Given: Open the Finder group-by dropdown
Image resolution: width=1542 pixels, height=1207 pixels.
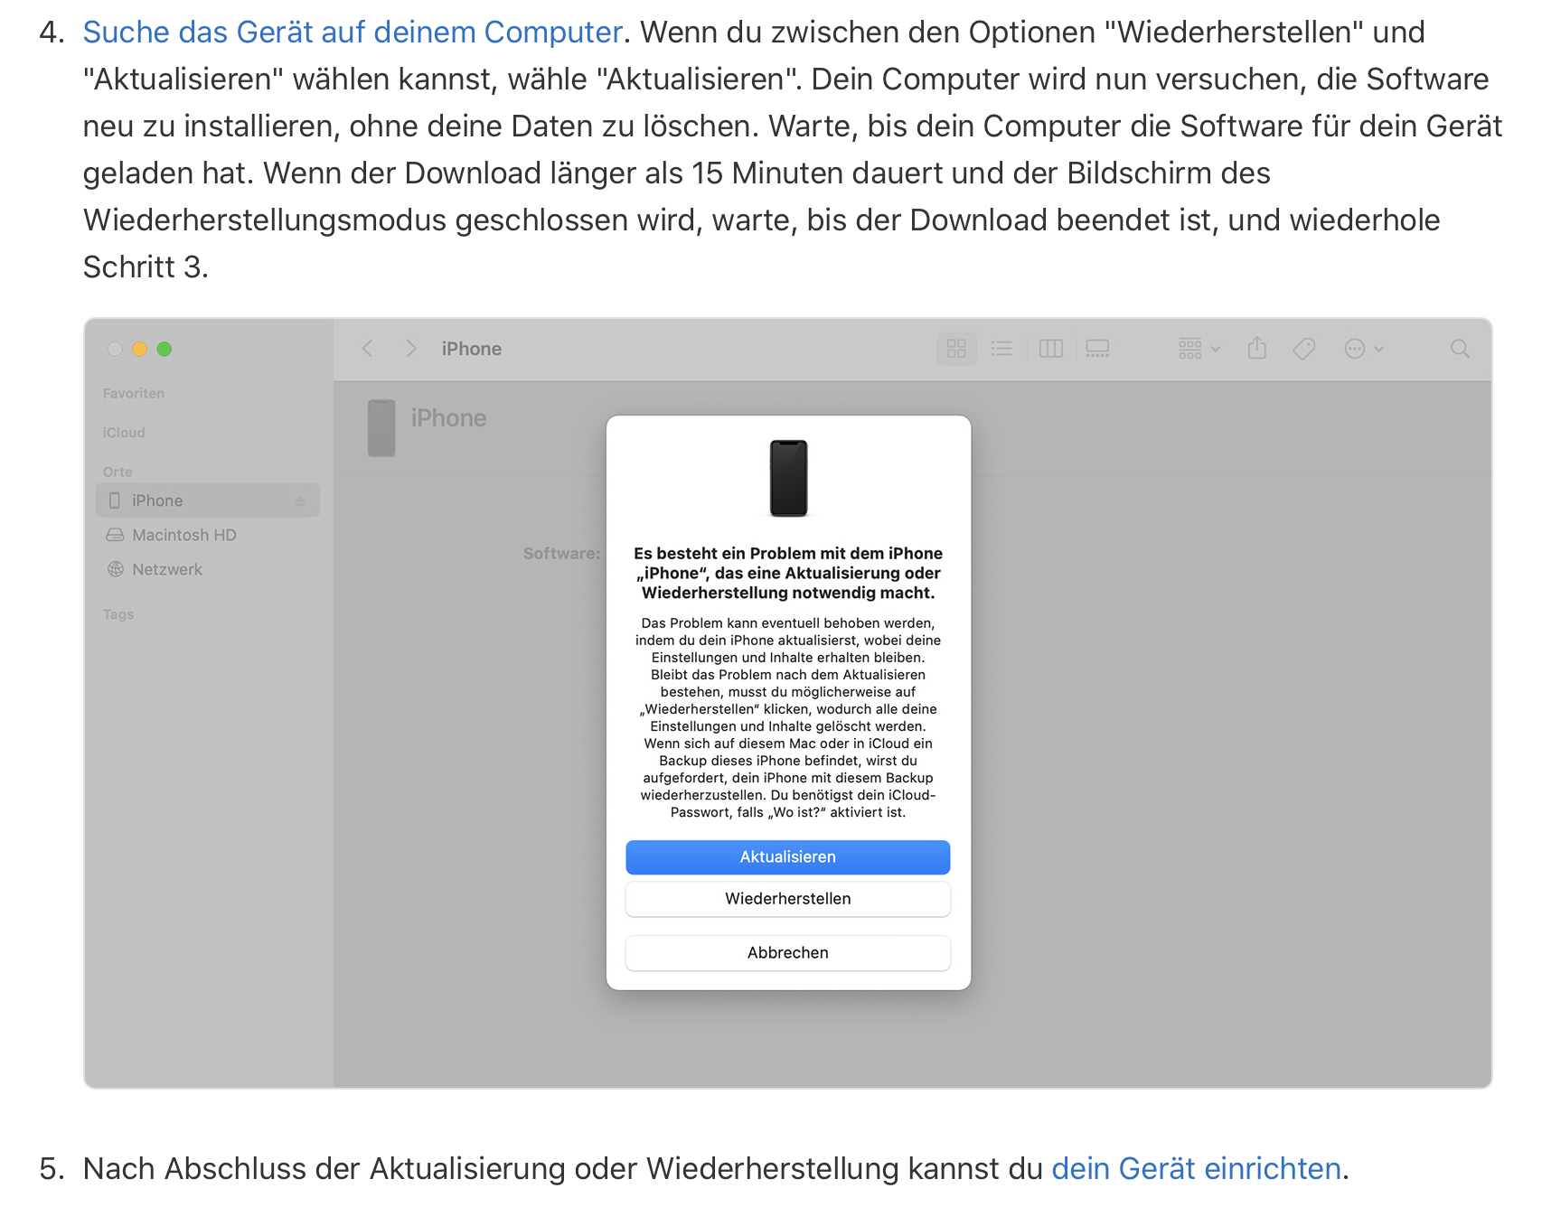Looking at the screenshot, I should (1199, 349).
